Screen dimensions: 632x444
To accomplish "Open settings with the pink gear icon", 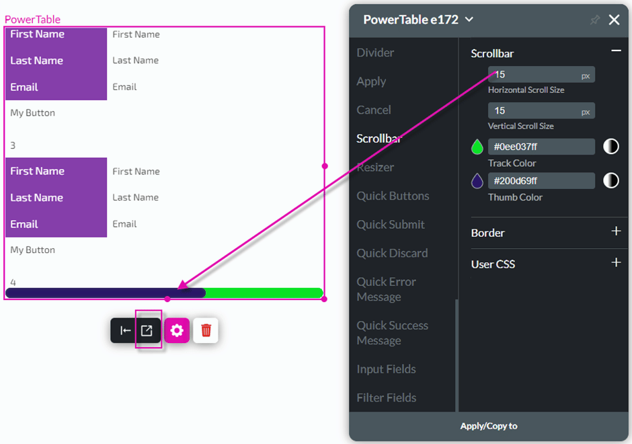I will point(177,330).
